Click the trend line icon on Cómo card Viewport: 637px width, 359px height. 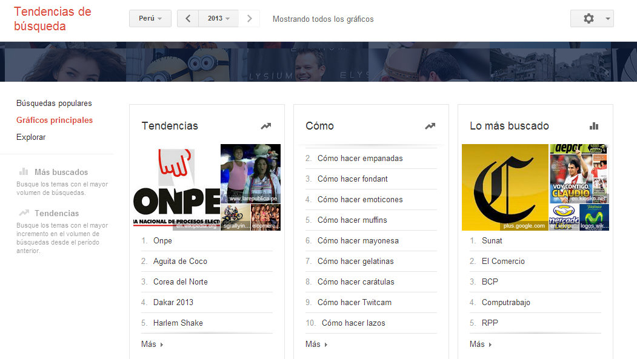click(430, 126)
